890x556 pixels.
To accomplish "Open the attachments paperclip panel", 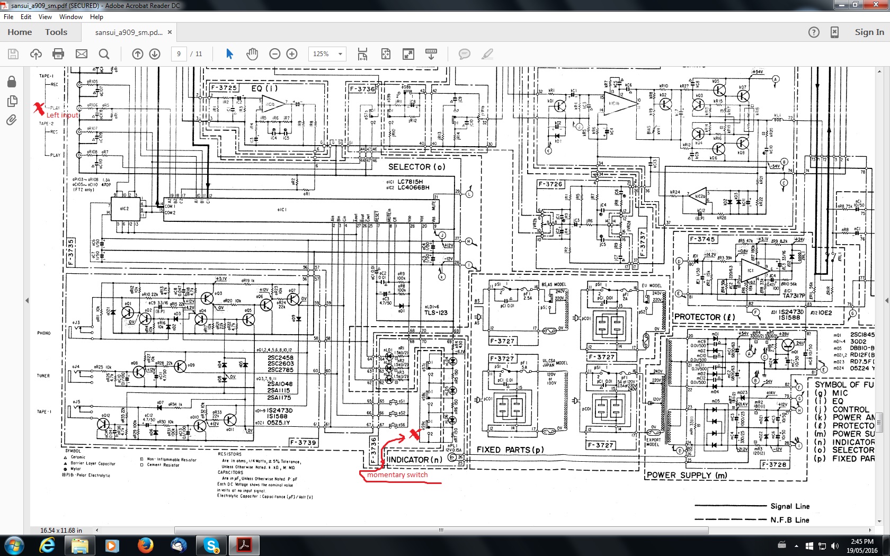I will (12, 120).
